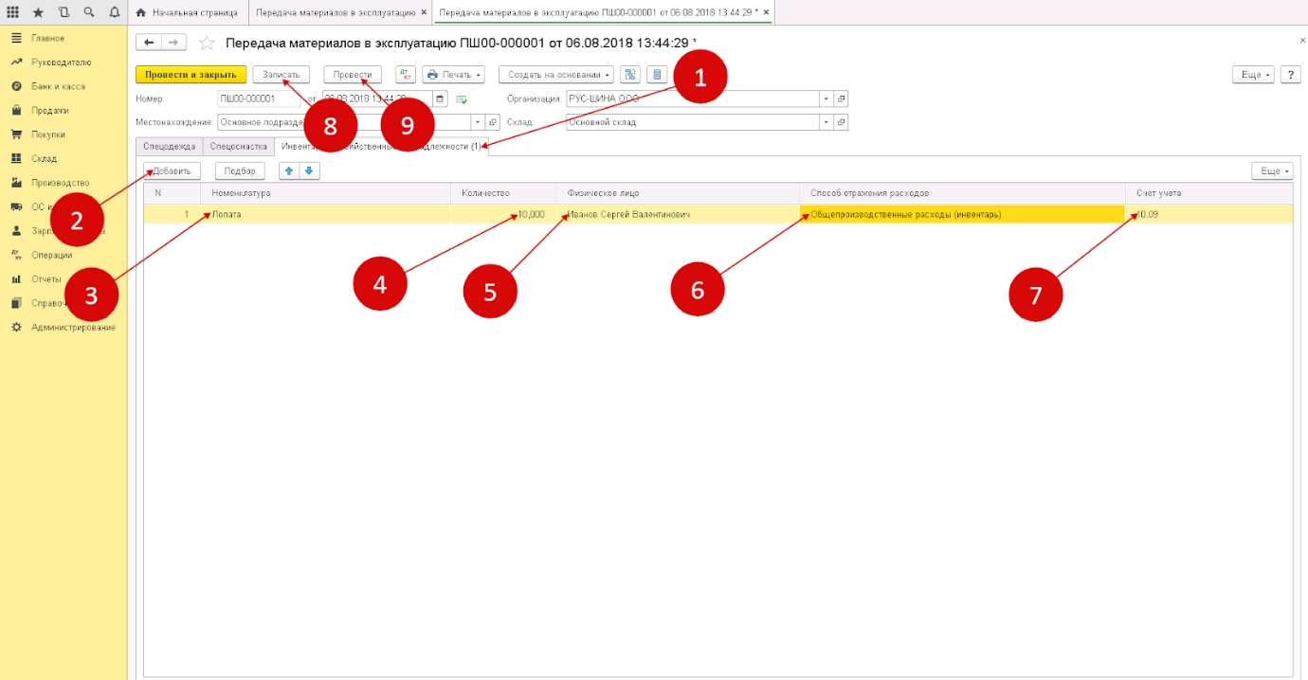Screen dimensions: 1308x680
Task: Move row down with blue arrow
Action: click(x=310, y=170)
